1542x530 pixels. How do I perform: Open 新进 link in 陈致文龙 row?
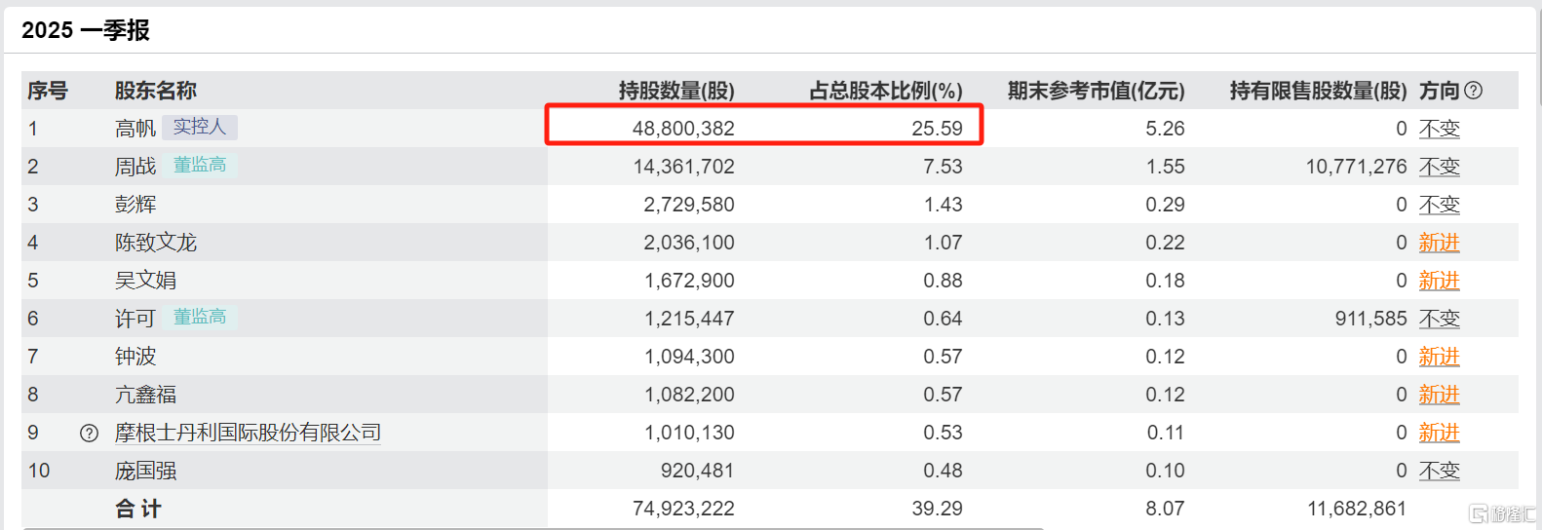click(x=1439, y=243)
